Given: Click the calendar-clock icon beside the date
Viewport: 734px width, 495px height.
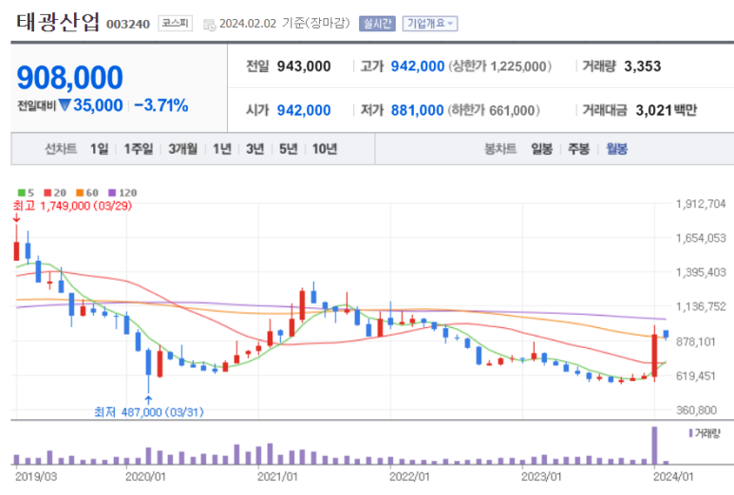Looking at the screenshot, I should click(209, 25).
